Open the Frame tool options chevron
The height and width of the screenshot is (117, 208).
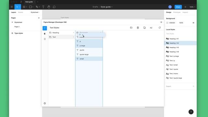click(26, 7)
